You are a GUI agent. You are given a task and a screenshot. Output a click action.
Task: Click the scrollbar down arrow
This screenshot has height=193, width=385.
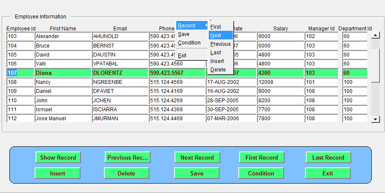point(376,119)
